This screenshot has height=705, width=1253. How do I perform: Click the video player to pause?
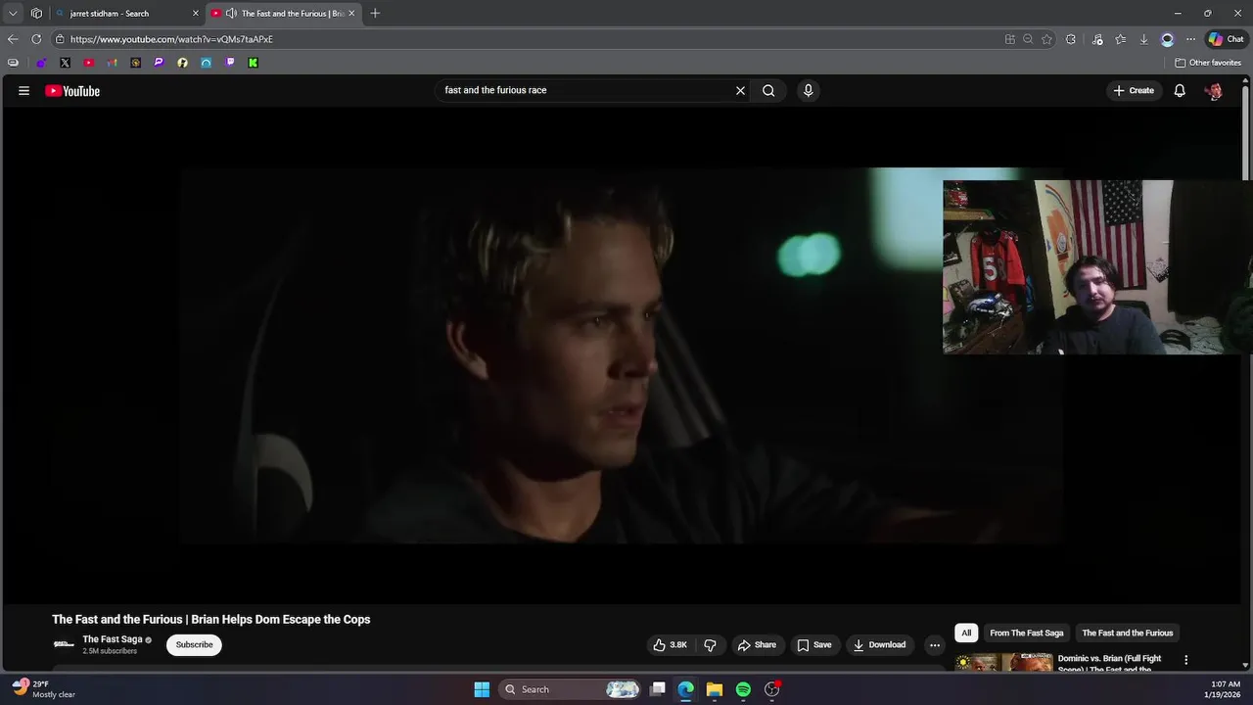coord(621,354)
